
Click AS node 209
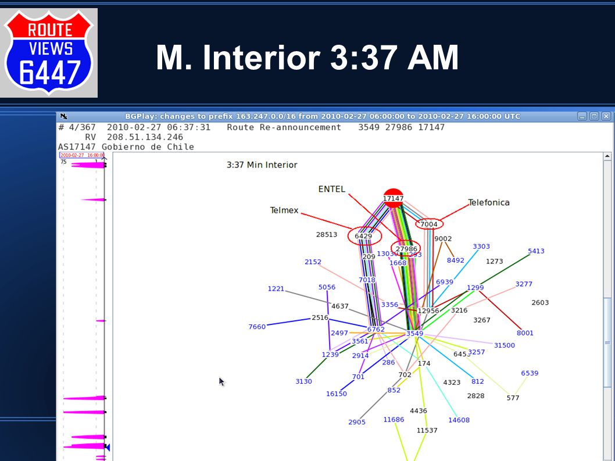coord(369,256)
